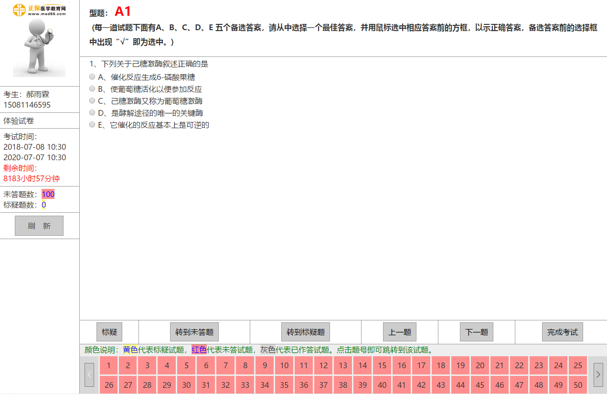This screenshot has width=607, height=395.
Task: Click the unanswered count 100
Action: point(48,194)
